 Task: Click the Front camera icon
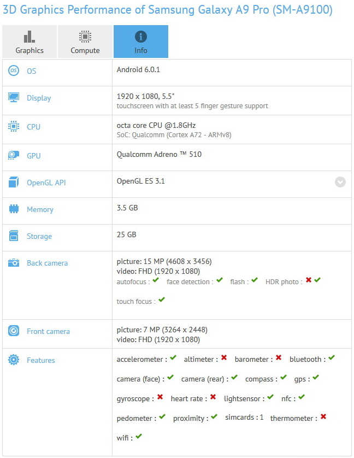14,331
